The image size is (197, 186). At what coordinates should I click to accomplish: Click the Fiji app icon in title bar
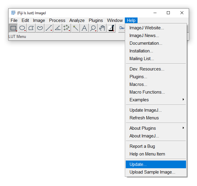pyautogui.click(x=13, y=13)
